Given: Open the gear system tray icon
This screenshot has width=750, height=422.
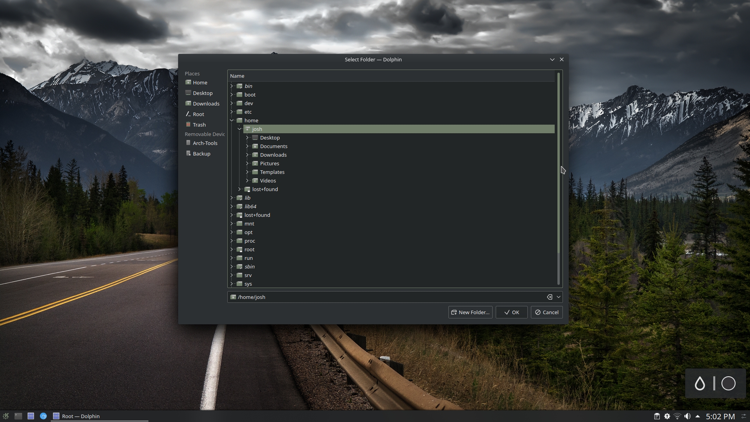Looking at the screenshot, I should (667, 416).
